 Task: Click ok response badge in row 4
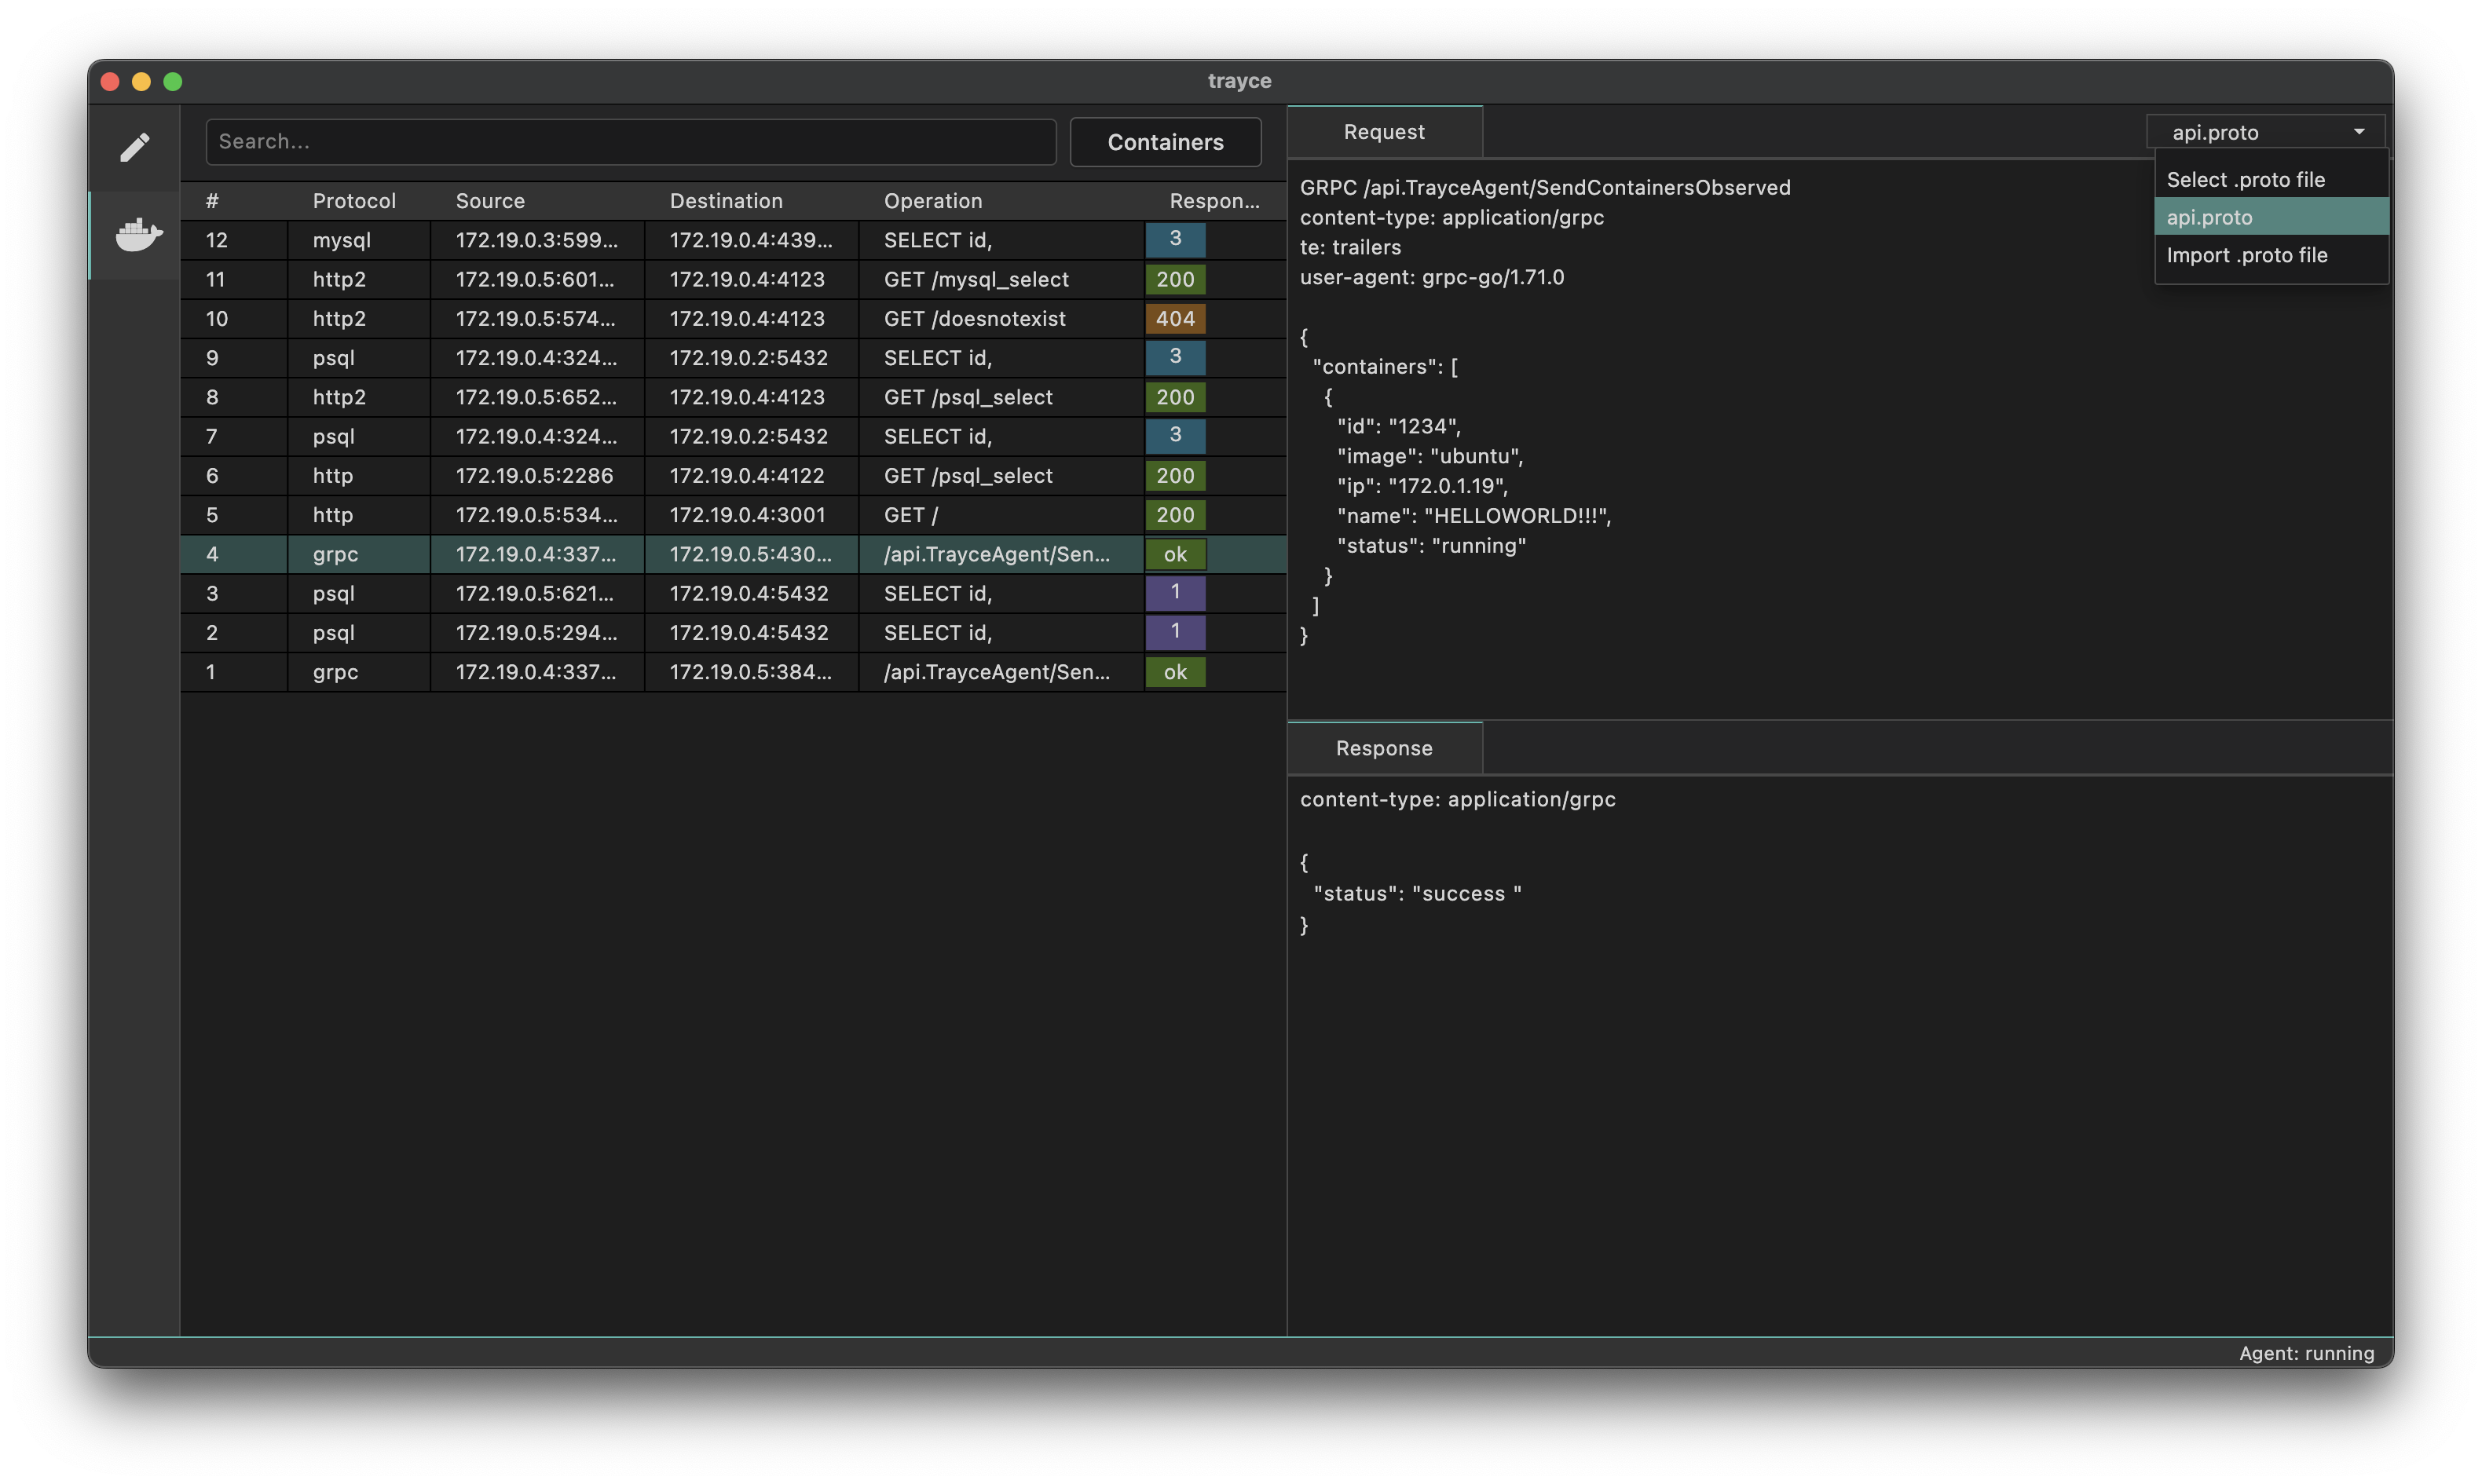(x=1175, y=554)
